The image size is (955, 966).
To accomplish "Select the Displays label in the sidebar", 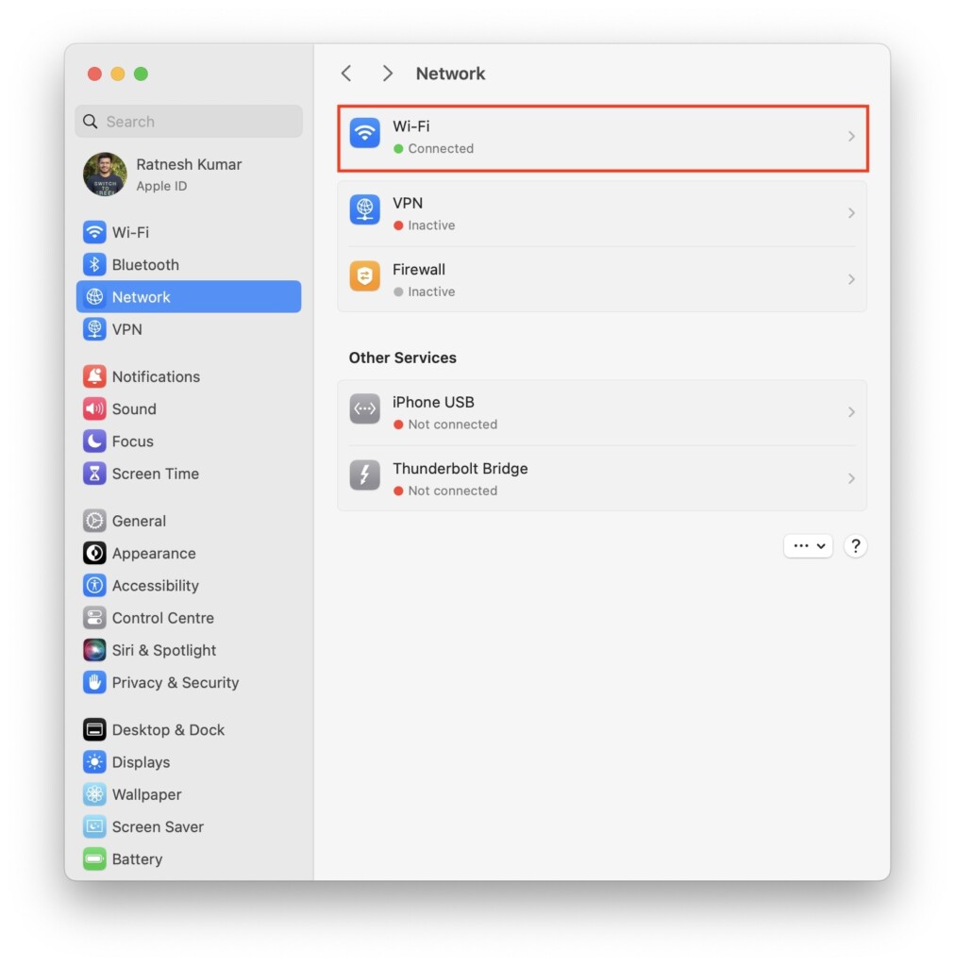I will tap(142, 762).
